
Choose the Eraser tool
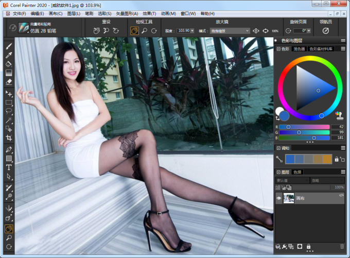point(9,81)
